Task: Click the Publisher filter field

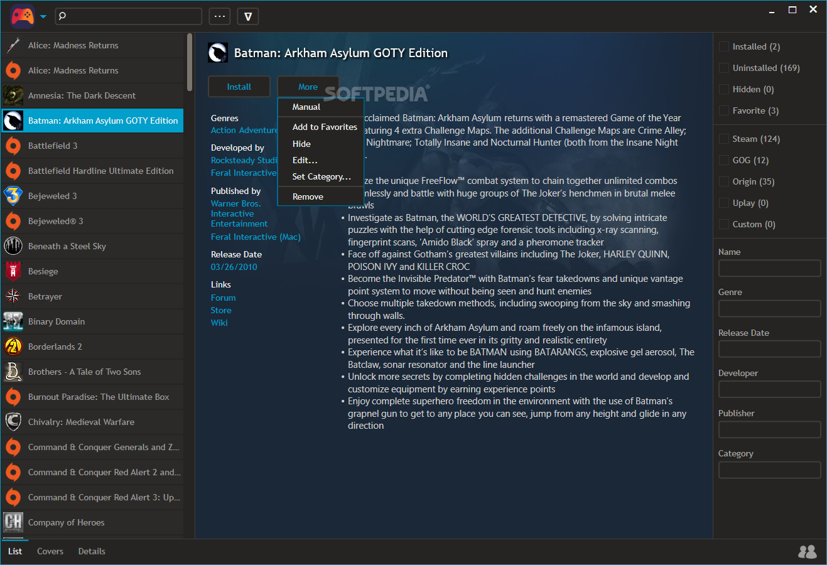Action: point(770,429)
